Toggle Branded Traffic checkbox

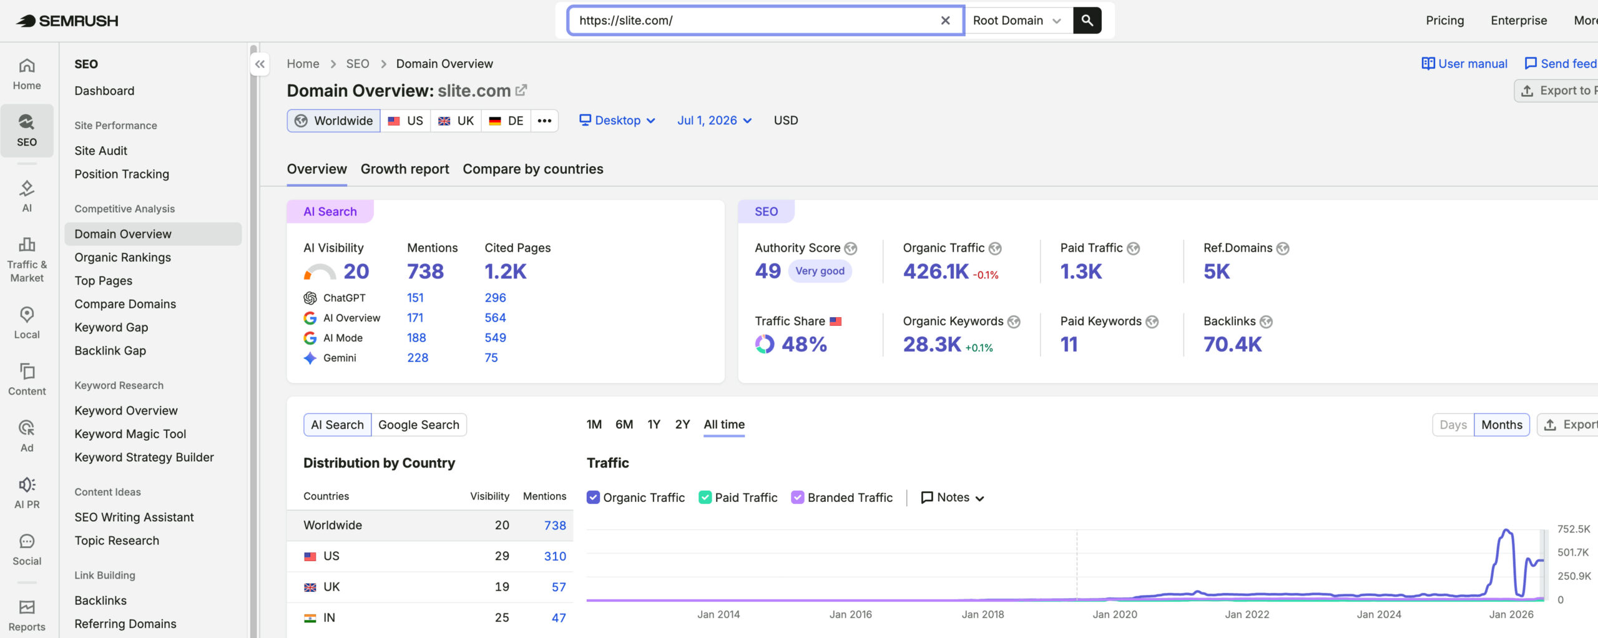[797, 498]
